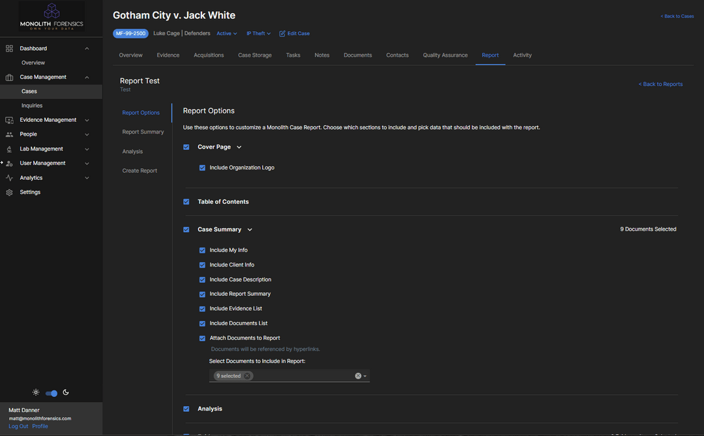The image size is (704, 436).
Task: Collapse the Case Summary section chevron
Action: (250, 230)
